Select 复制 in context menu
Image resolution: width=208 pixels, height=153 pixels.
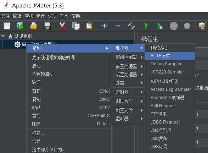pos(68,99)
